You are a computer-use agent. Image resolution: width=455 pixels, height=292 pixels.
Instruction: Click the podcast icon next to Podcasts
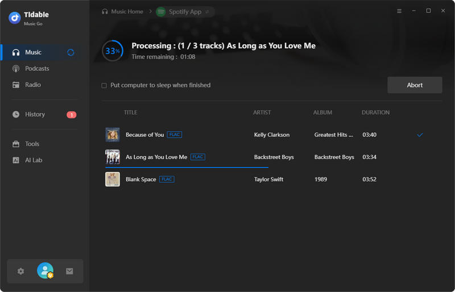[x=16, y=69]
